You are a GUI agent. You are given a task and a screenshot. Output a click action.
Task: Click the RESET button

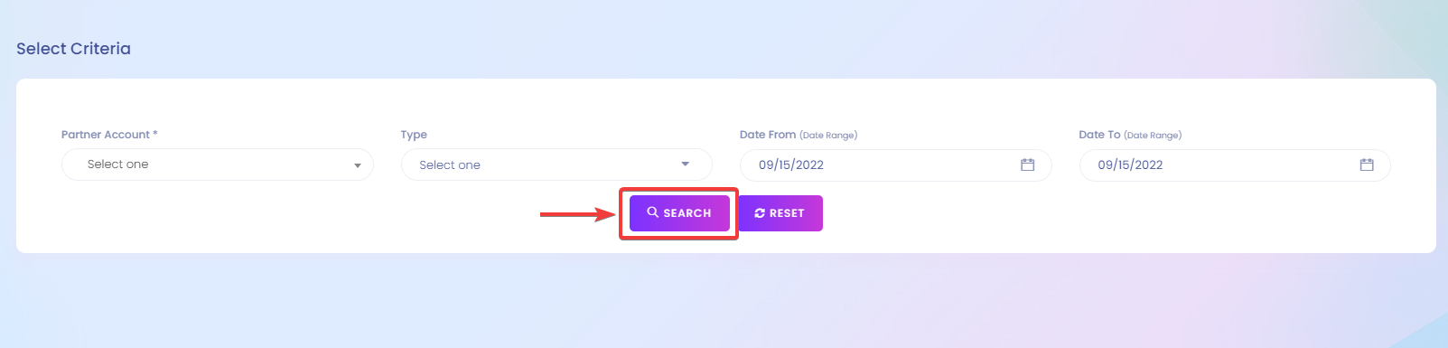click(780, 213)
